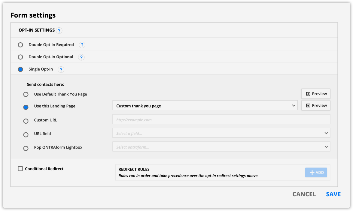353x211 pixels.
Task: Enable the Conditional Redirect checkbox
Action: tap(20, 169)
